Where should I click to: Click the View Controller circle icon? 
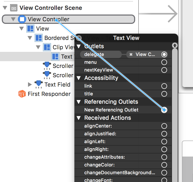point(22,19)
